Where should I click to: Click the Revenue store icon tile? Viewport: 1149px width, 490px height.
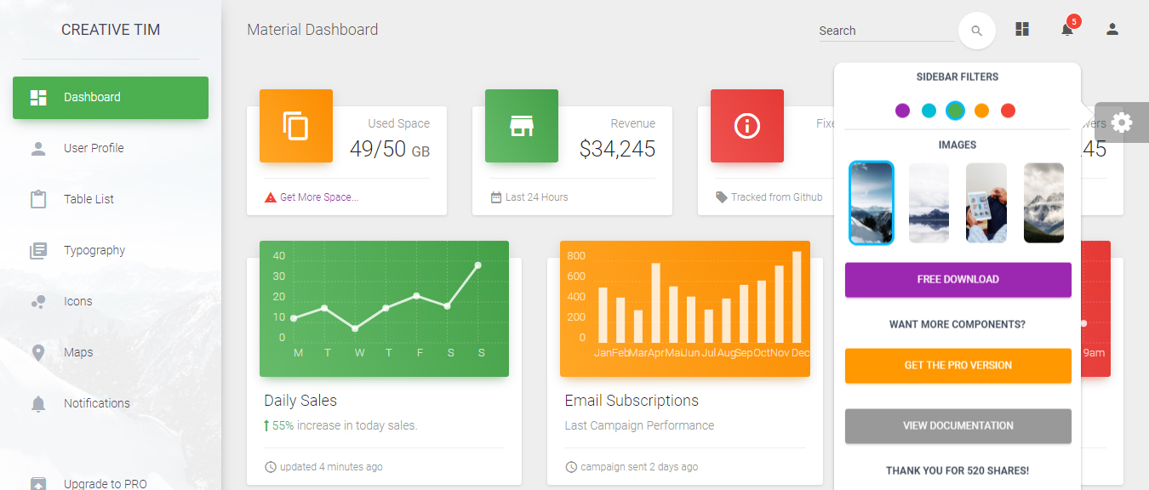(x=522, y=126)
